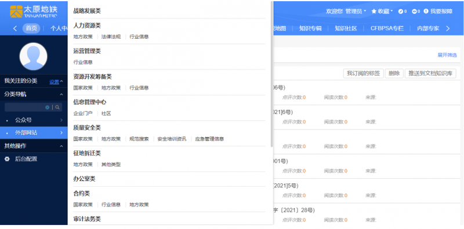Open the CFBPSA专栏 tab
The width and height of the screenshot is (464, 229).
[x=387, y=29]
